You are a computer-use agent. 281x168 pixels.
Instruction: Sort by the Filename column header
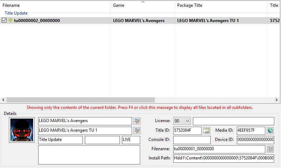pos(53,5)
